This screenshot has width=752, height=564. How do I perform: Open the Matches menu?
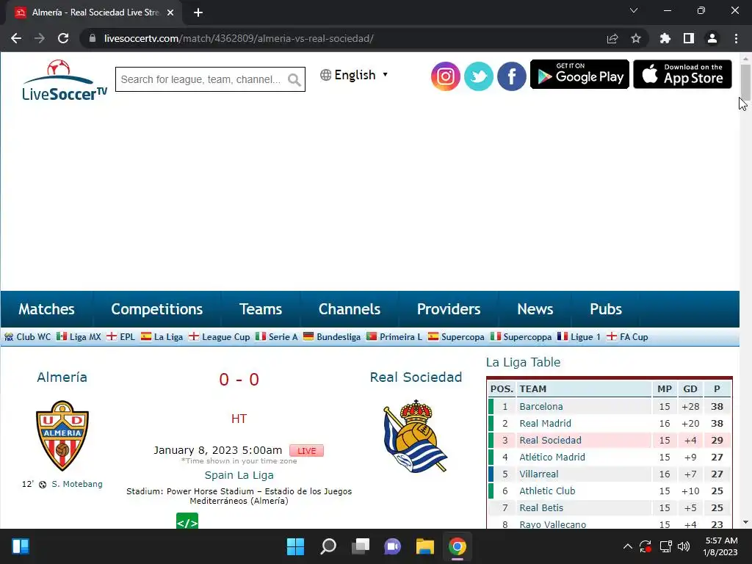point(46,309)
